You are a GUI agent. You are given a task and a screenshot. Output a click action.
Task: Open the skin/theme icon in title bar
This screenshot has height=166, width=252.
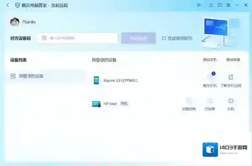pyautogui.click(x=199, y=5)
